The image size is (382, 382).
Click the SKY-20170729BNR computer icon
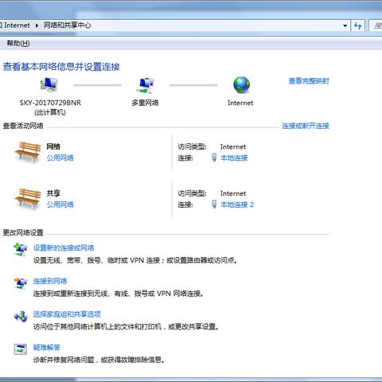49,85
